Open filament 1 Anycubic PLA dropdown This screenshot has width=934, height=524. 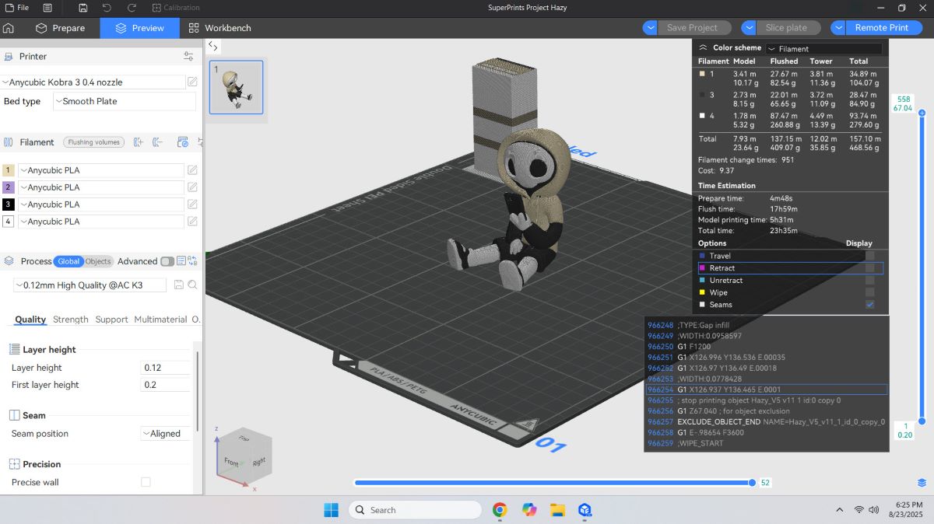101,170
